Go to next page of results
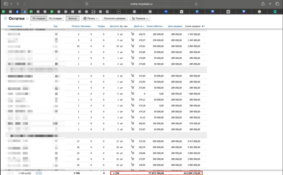 (37, 173)
